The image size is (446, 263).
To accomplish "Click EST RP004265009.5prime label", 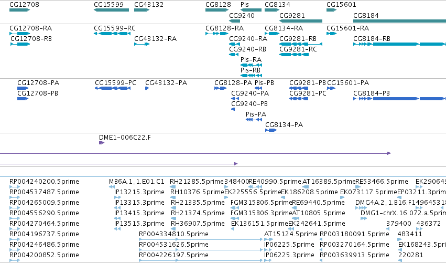I will pos(44,203).
